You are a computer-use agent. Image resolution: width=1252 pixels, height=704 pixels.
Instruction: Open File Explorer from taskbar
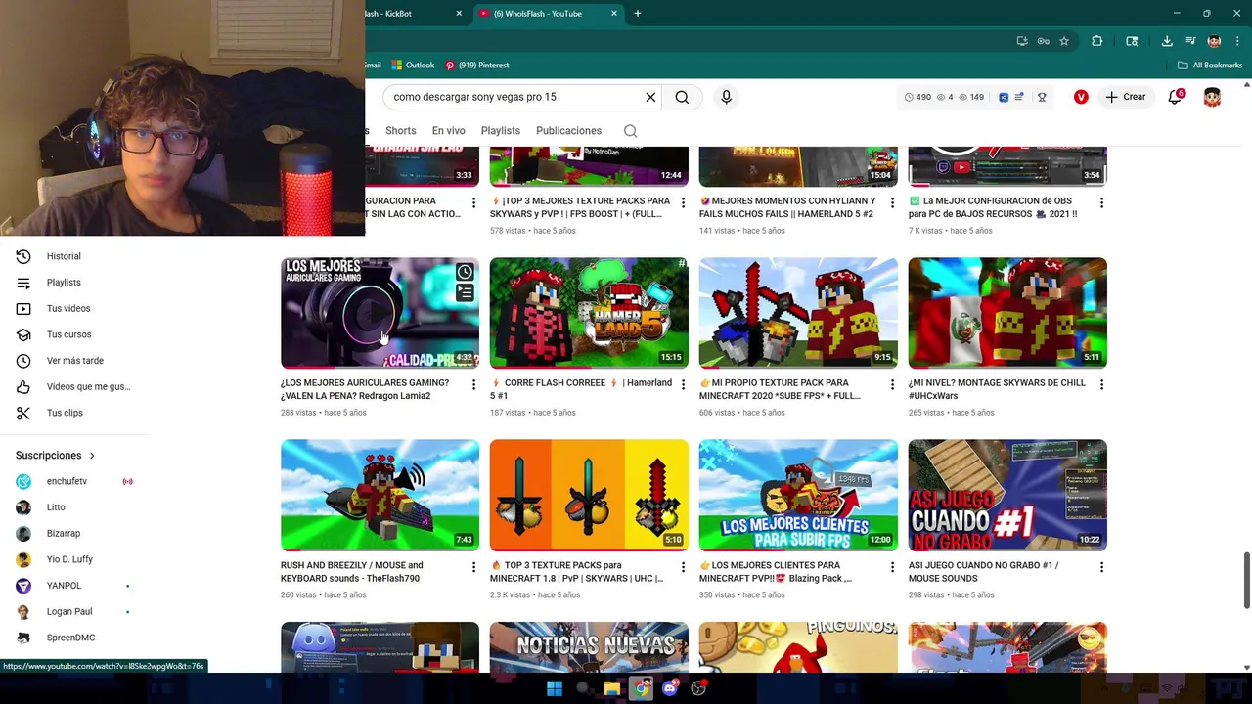(612, 688)
